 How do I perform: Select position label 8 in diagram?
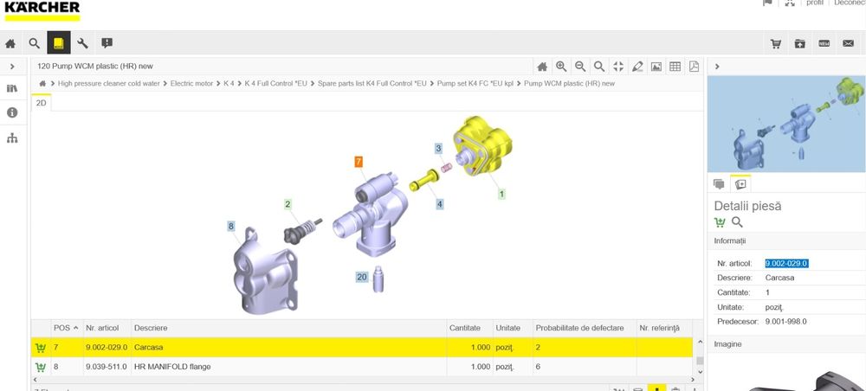pyautogui.click(x=231, y=226)
